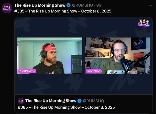Open the top The Rise Up Morning Show name
Screen dimensions: 156x114
click(x=40, y=5)
